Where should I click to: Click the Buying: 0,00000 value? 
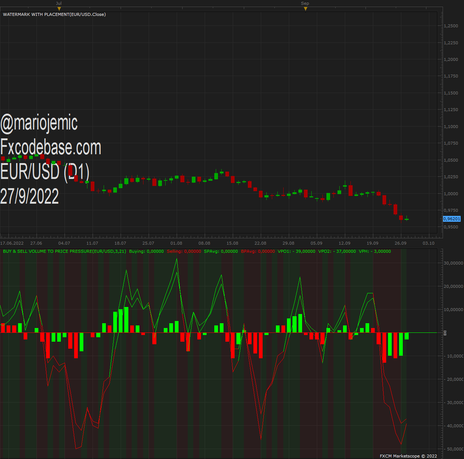point(146,251)
